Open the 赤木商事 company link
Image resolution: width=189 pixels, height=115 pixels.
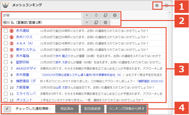tap(23, 75)
